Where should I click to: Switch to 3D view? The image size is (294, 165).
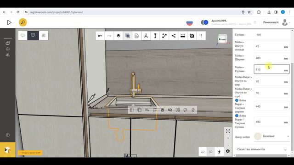[x=211, y=152]
